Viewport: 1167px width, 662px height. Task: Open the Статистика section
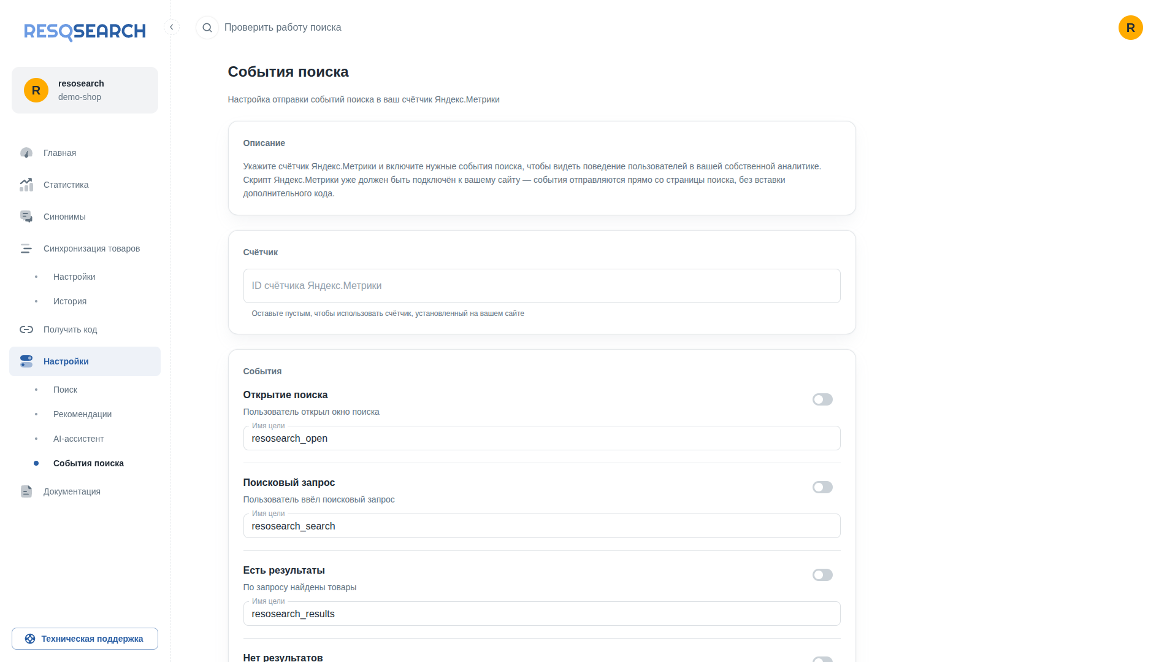(85, 185)
